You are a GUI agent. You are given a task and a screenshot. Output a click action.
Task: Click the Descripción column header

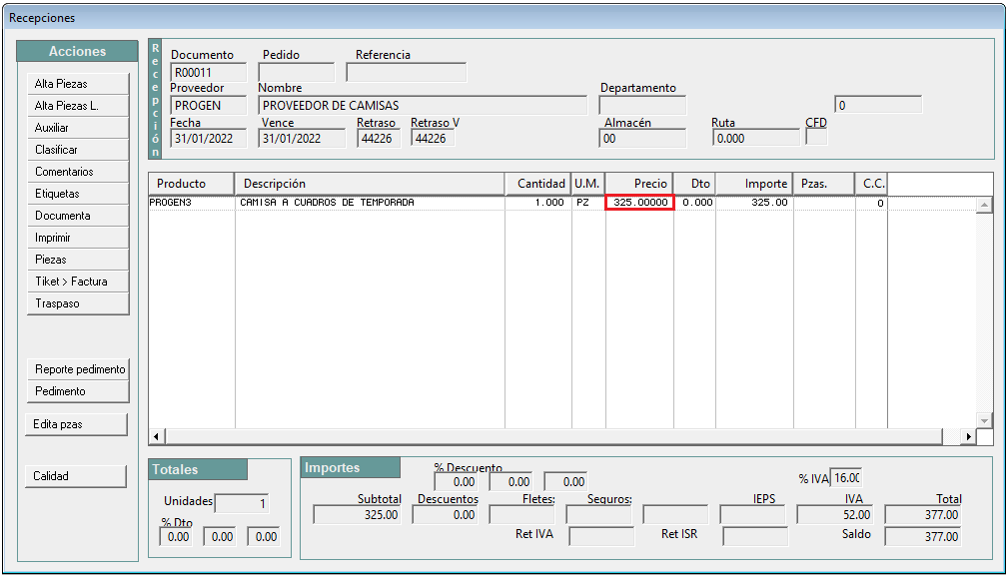[370, 184]
